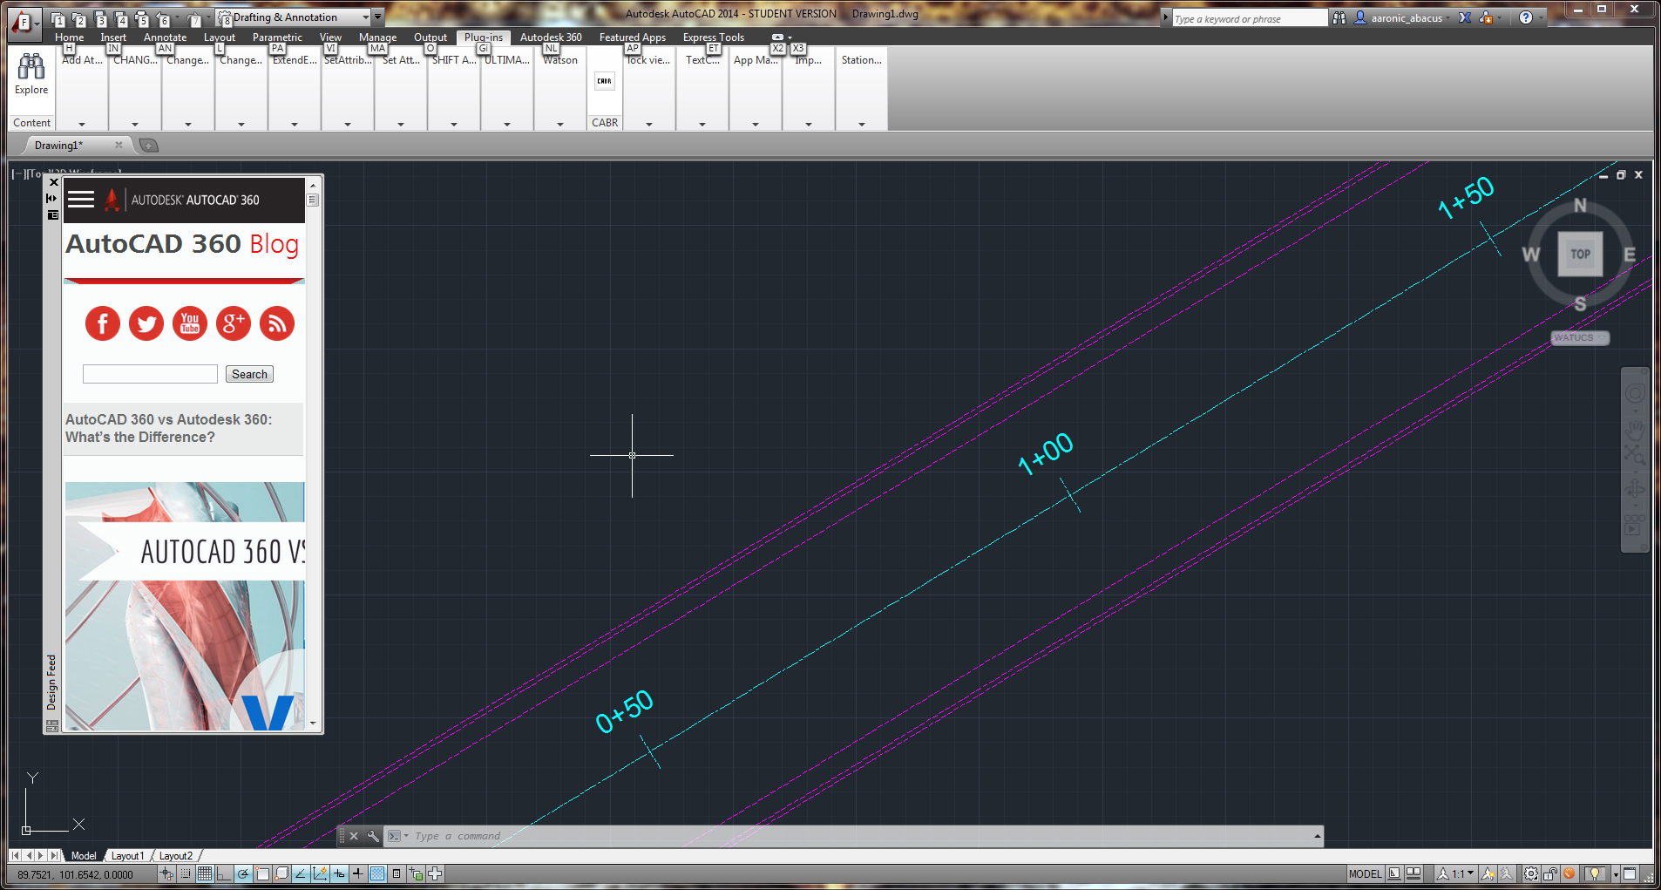The image size is (1661, 890).
Task: Click the command line customize wrench icon
Action: pos(373,836)
